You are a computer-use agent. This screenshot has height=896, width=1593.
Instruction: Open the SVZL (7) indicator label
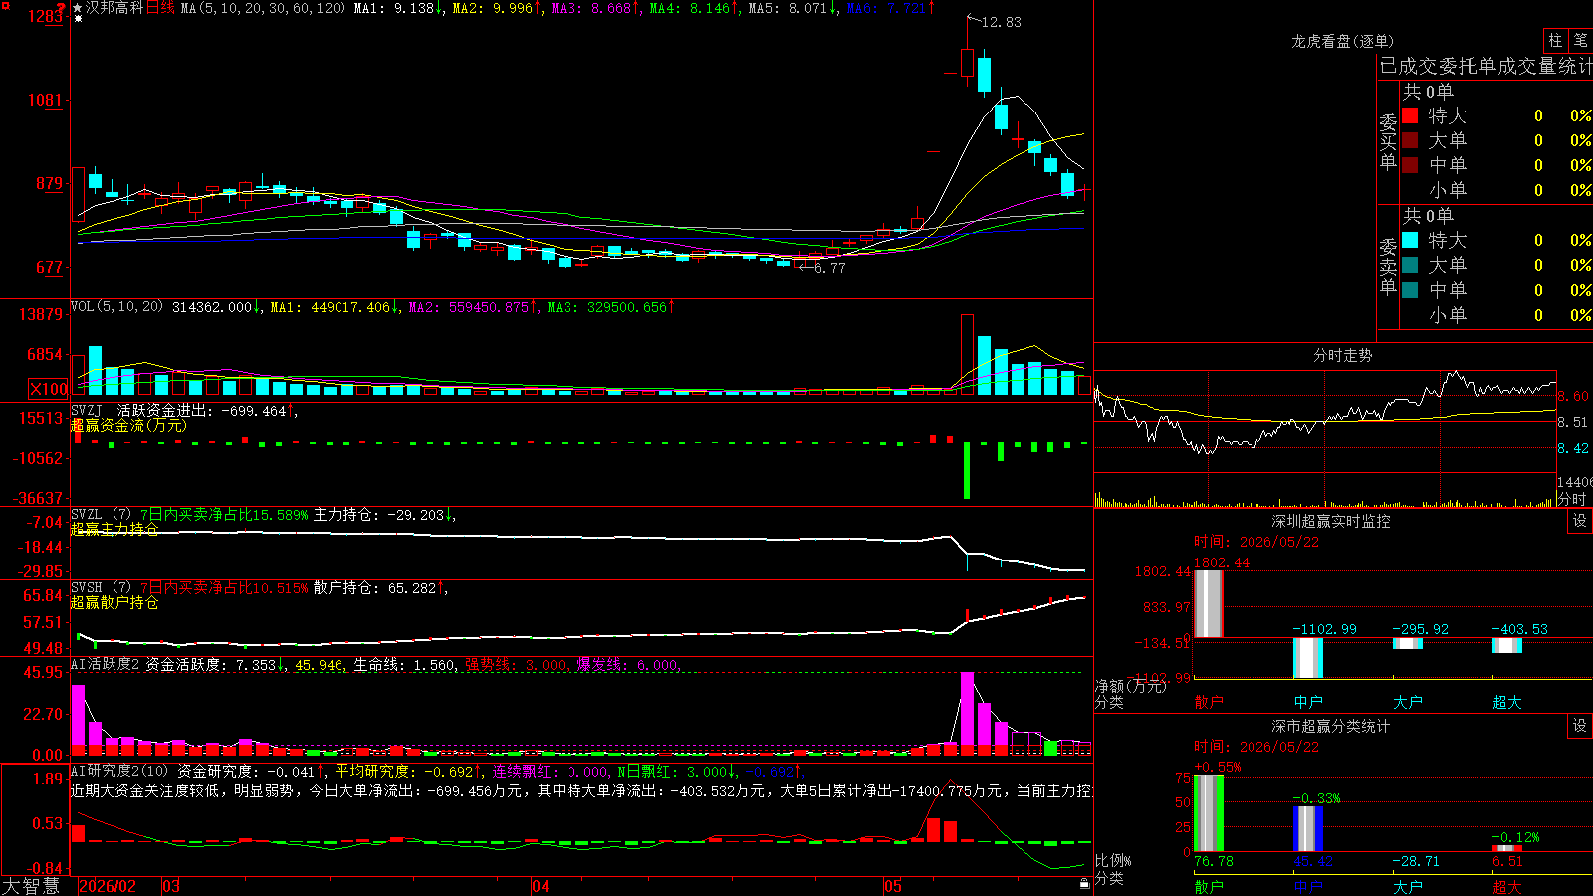click(102, 515)
